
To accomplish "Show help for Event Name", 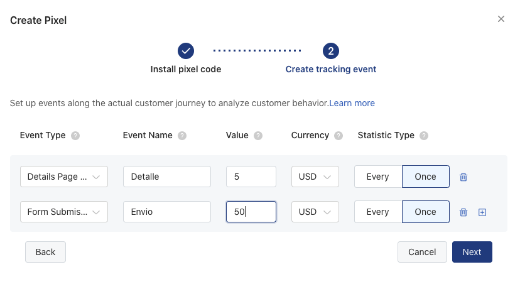I will coord(182,135).
